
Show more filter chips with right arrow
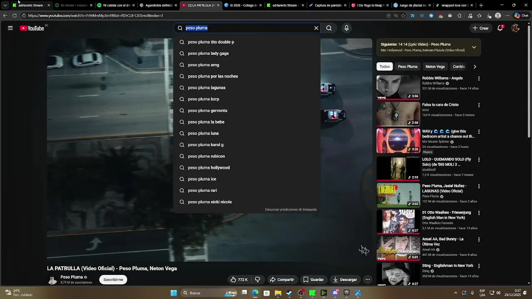[x=475, y=66]
